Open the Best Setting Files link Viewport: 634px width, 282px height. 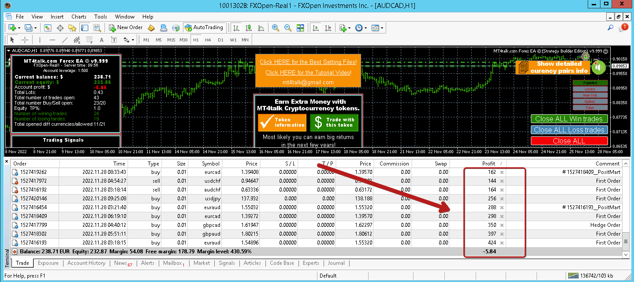(308, 62)
